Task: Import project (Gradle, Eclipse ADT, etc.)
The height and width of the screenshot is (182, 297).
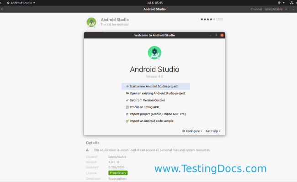Action: pyautogui.click(x=156, y=114)
